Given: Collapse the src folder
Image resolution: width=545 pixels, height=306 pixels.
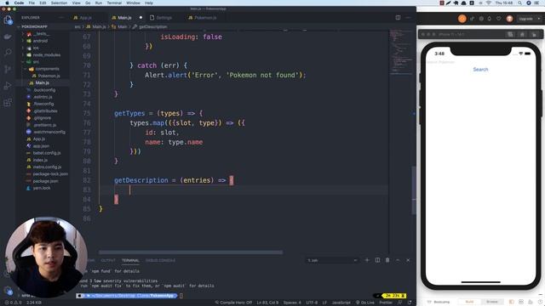Looking at the screenshot, I should (x=35, y=62).
